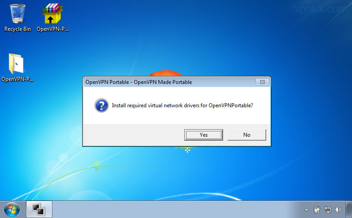Click the blue question mark icon in the dialog

(102, 105)
